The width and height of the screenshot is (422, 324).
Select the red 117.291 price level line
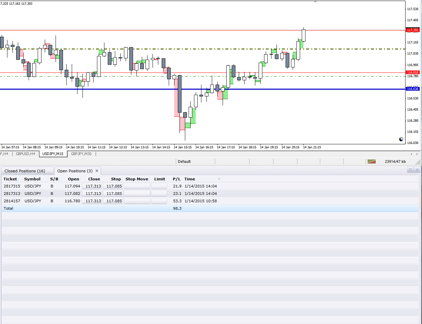point(202,30)
